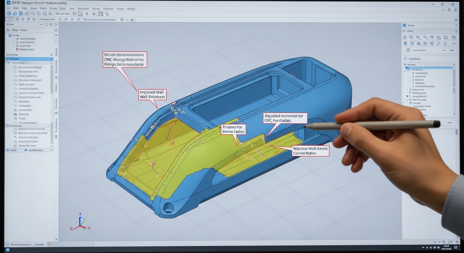
Task: Click the blue folder icon in left tree
Action: click(x=10, y=36)
